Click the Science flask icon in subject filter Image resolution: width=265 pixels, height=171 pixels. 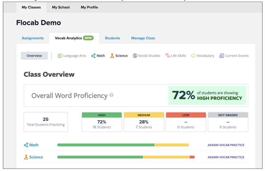pyautogui.click(x=112, y=56)
